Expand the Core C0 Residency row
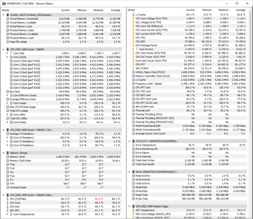The image size is (253, 219). point(7,137)
